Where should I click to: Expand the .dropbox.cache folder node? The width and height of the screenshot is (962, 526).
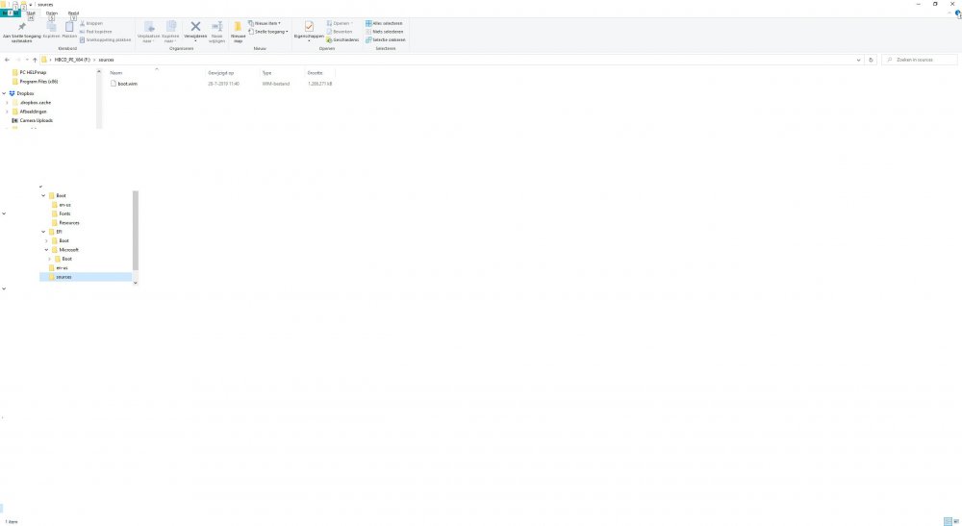[7, 102]
